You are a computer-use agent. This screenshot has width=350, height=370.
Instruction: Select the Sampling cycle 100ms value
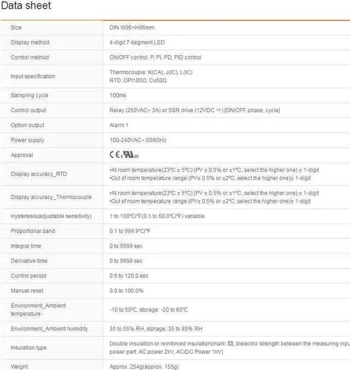pos(118,96)
